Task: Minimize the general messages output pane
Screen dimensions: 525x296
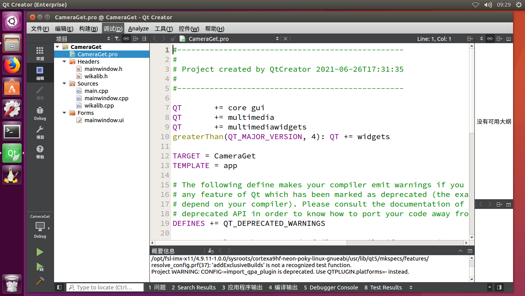Action: tap(470, 251)
